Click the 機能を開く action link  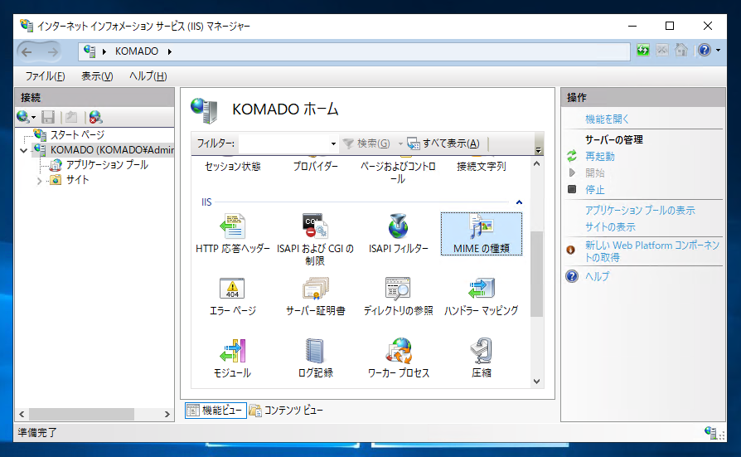click(x=607, y=119)
